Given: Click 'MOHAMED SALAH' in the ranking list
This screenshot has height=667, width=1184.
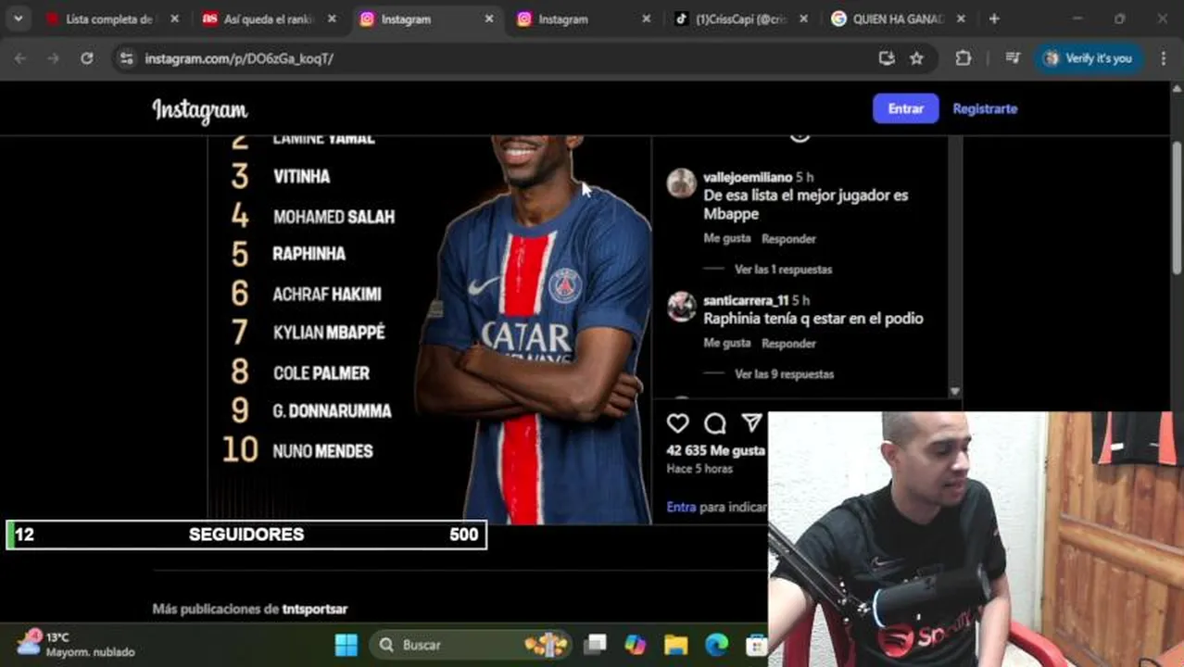Looking at the screenshot, I should click(334, 217).
